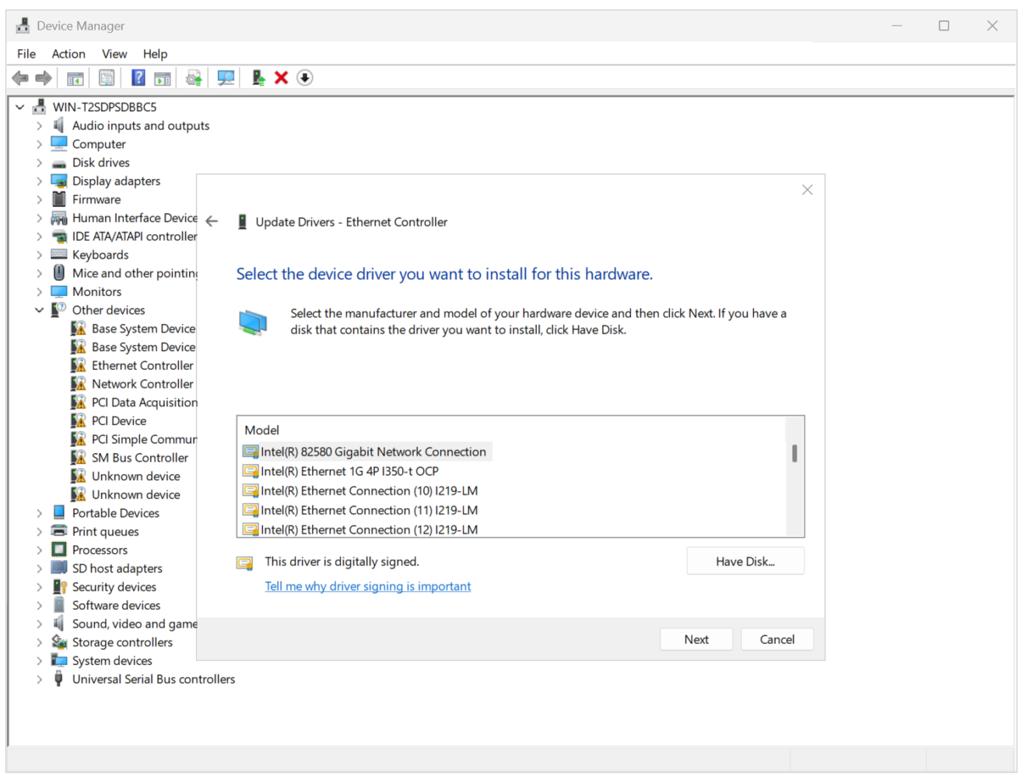Viewport: 1027px width, 777px height.
Task: Click the Scan for hardware changes icon
Action: 226,77
